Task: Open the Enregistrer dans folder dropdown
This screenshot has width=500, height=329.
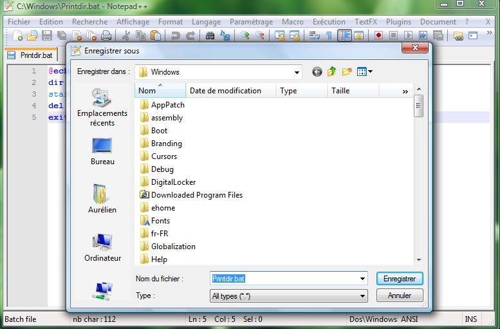Action: (297, 73)
